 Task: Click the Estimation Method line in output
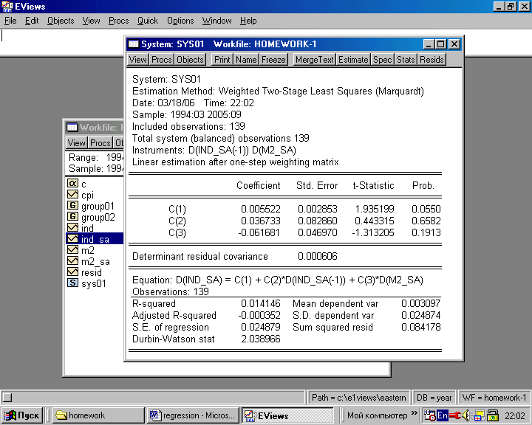278,91
